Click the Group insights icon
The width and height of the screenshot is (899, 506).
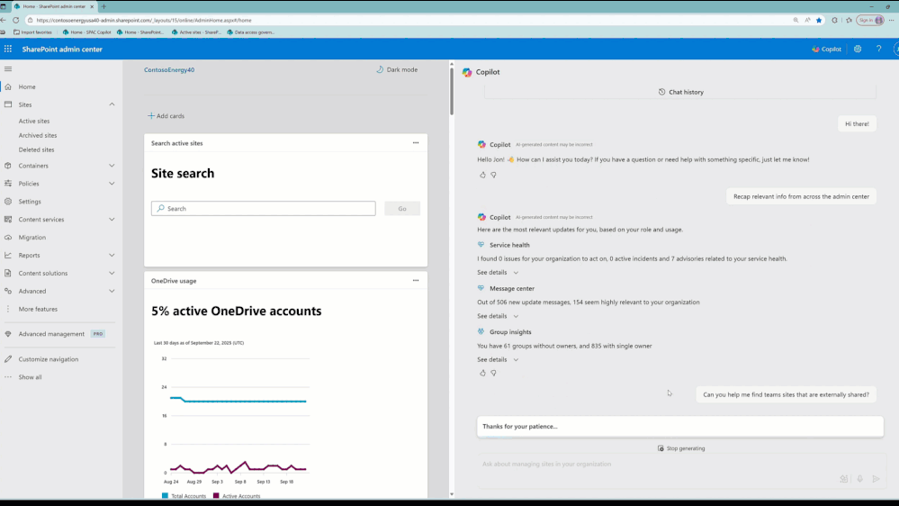pyautogui.click(x=481, y=331)
